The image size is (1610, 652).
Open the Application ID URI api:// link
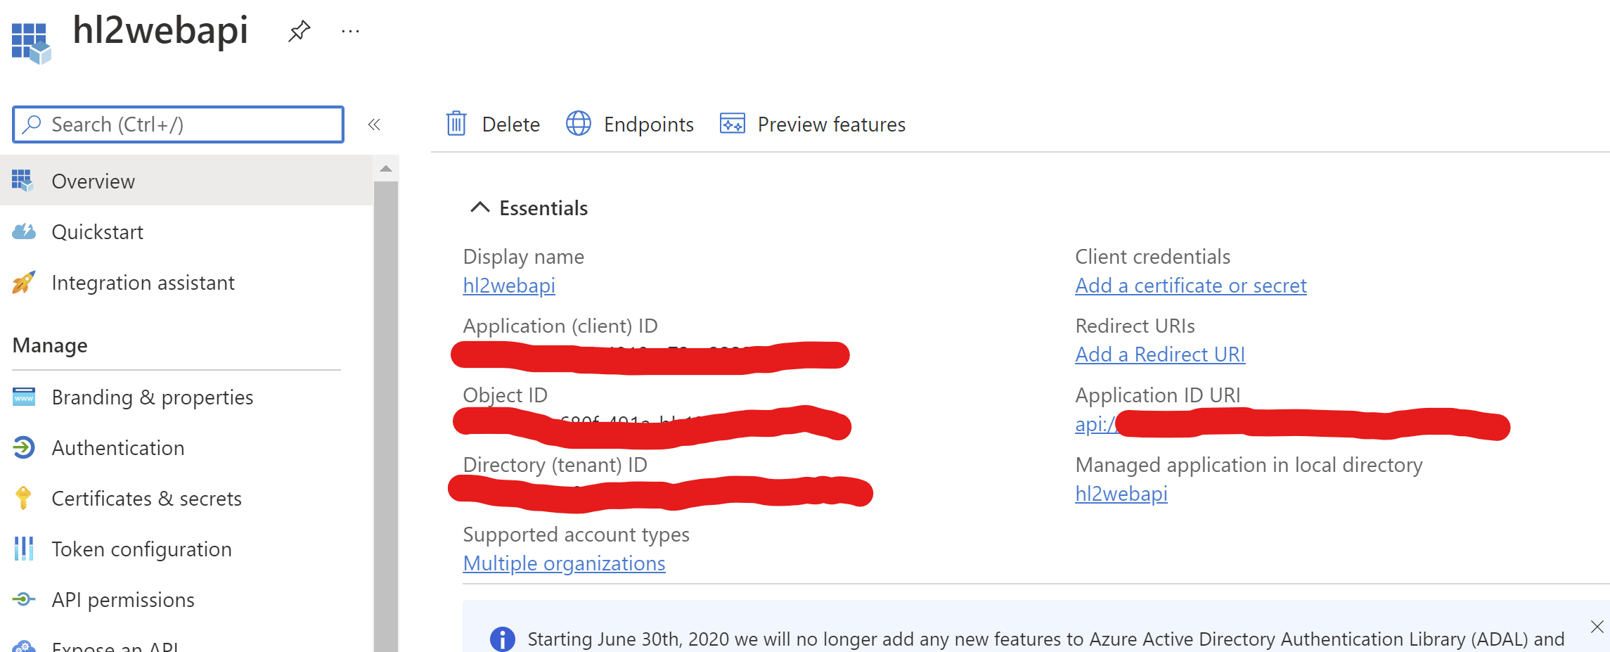1095,424
